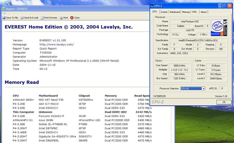
Task: Click the Computer value F338326
Action: coord(46,53)
